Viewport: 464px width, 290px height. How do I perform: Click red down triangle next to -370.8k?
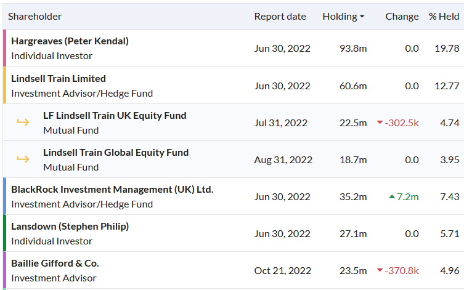coord(380,271)
